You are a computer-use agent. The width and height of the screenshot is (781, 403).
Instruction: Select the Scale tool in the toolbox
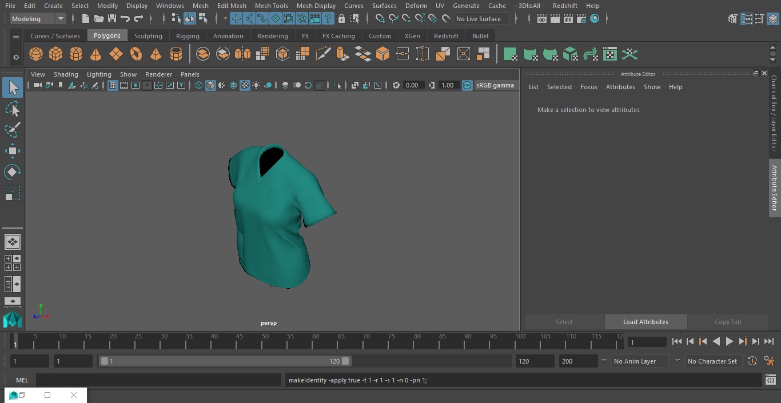pos(13,193)
